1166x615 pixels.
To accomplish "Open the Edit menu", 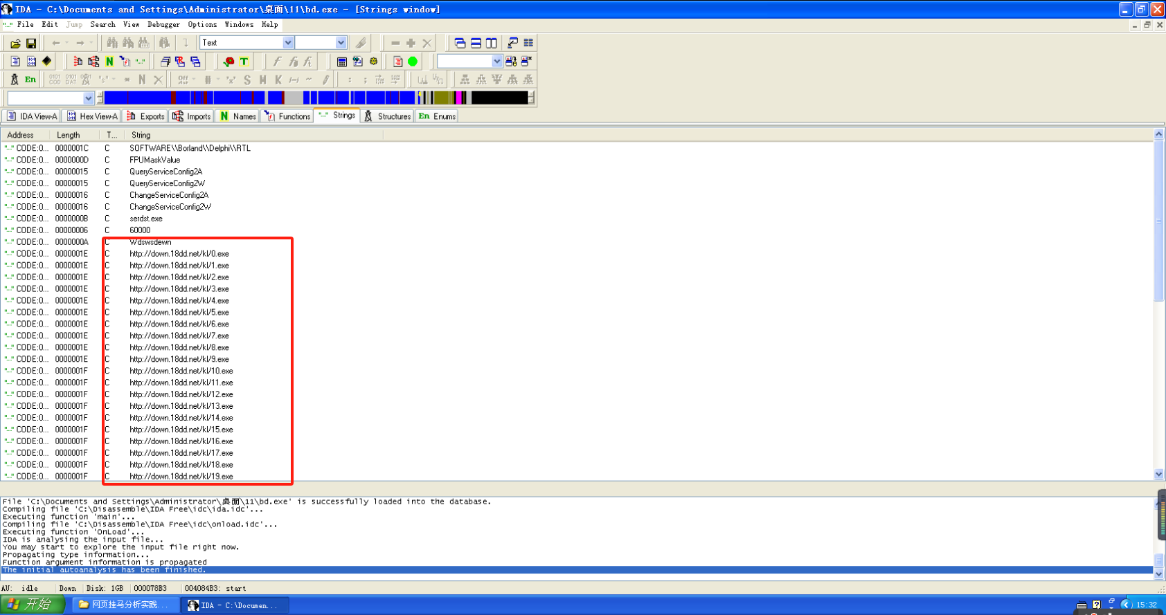I will coord(50,24).
